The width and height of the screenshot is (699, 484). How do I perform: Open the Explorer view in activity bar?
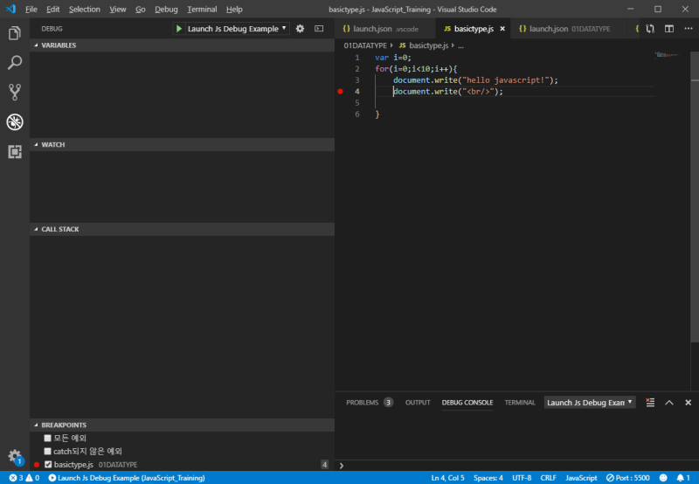[15, 33]
